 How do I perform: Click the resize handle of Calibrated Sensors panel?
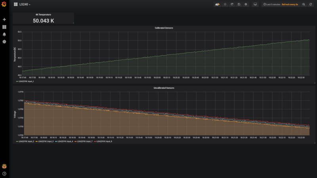coord(315,83)
